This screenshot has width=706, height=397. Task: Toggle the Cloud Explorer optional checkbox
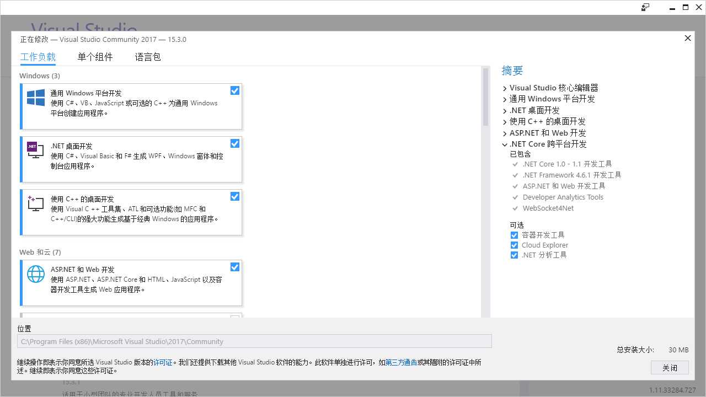coord(514,245)
